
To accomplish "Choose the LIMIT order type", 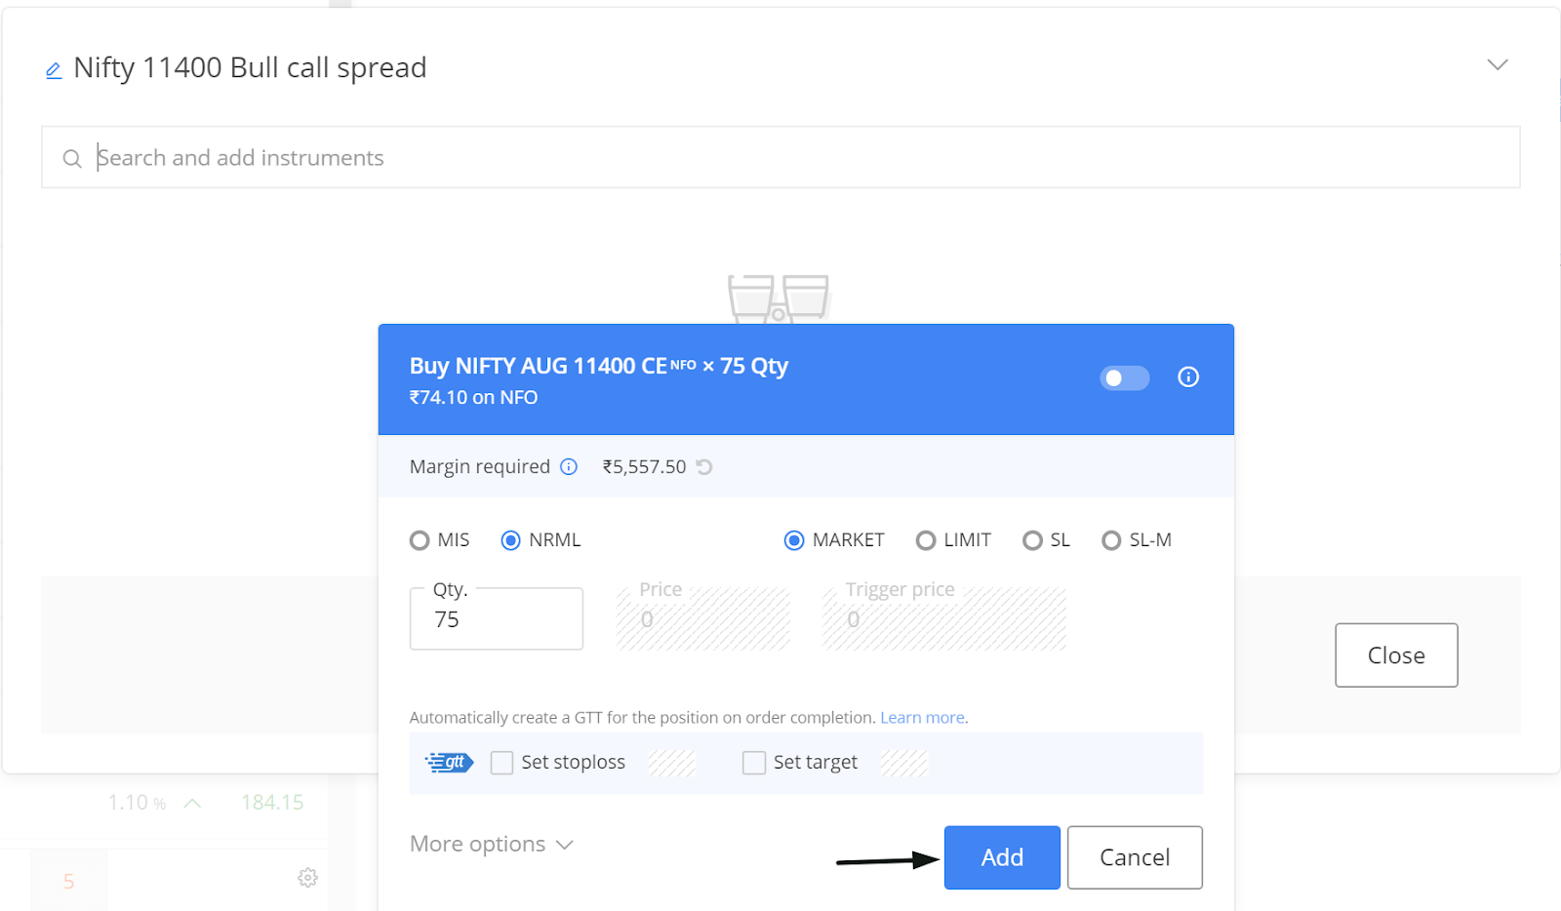I will [x=926, y=540].
